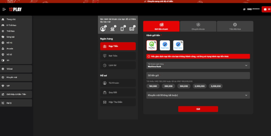This screenshot has height=136, width=271.
Task: Click the Số tiền gửi amount field
Action: click(x=198, y=75)
